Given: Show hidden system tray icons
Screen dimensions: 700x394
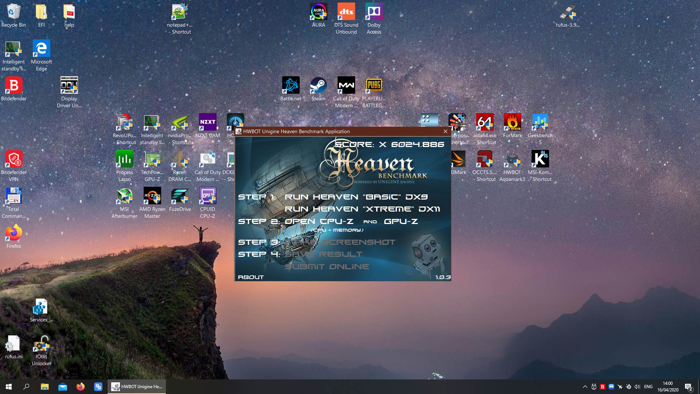Looking at the screenshot, I should (x=585, y=387).
